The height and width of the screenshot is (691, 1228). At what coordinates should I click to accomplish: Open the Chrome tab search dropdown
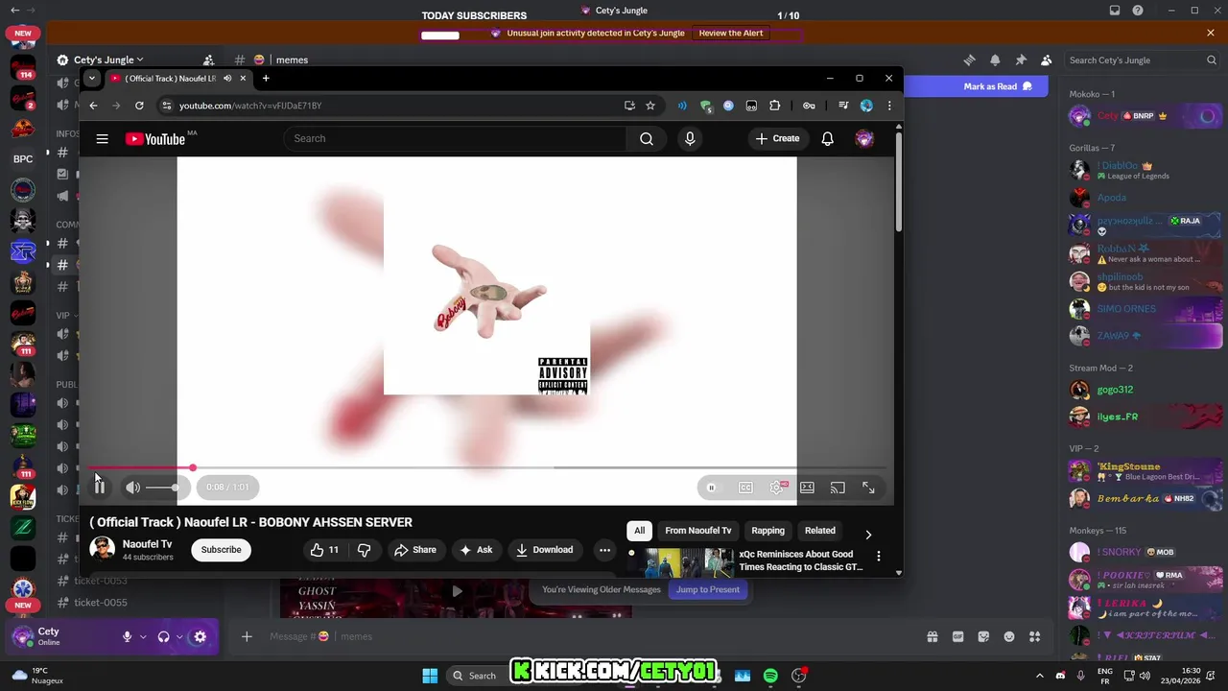[x=91, y=78]
